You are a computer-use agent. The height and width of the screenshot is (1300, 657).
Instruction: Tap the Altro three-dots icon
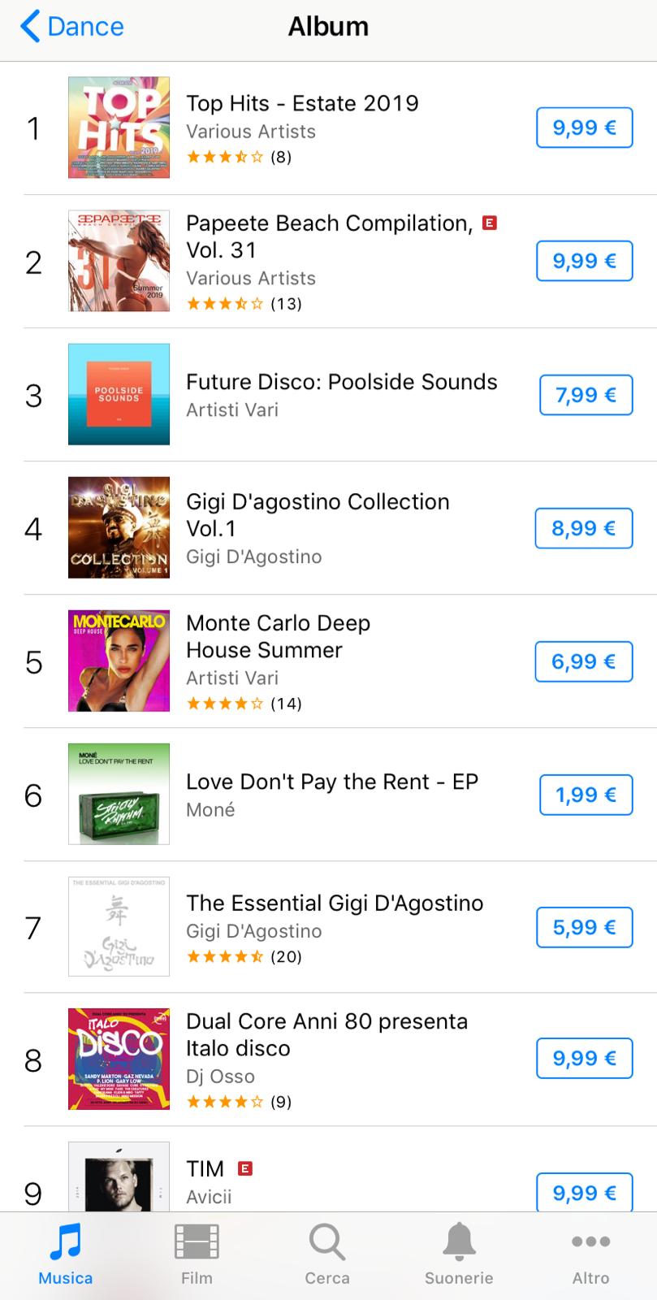[590, 1241]
